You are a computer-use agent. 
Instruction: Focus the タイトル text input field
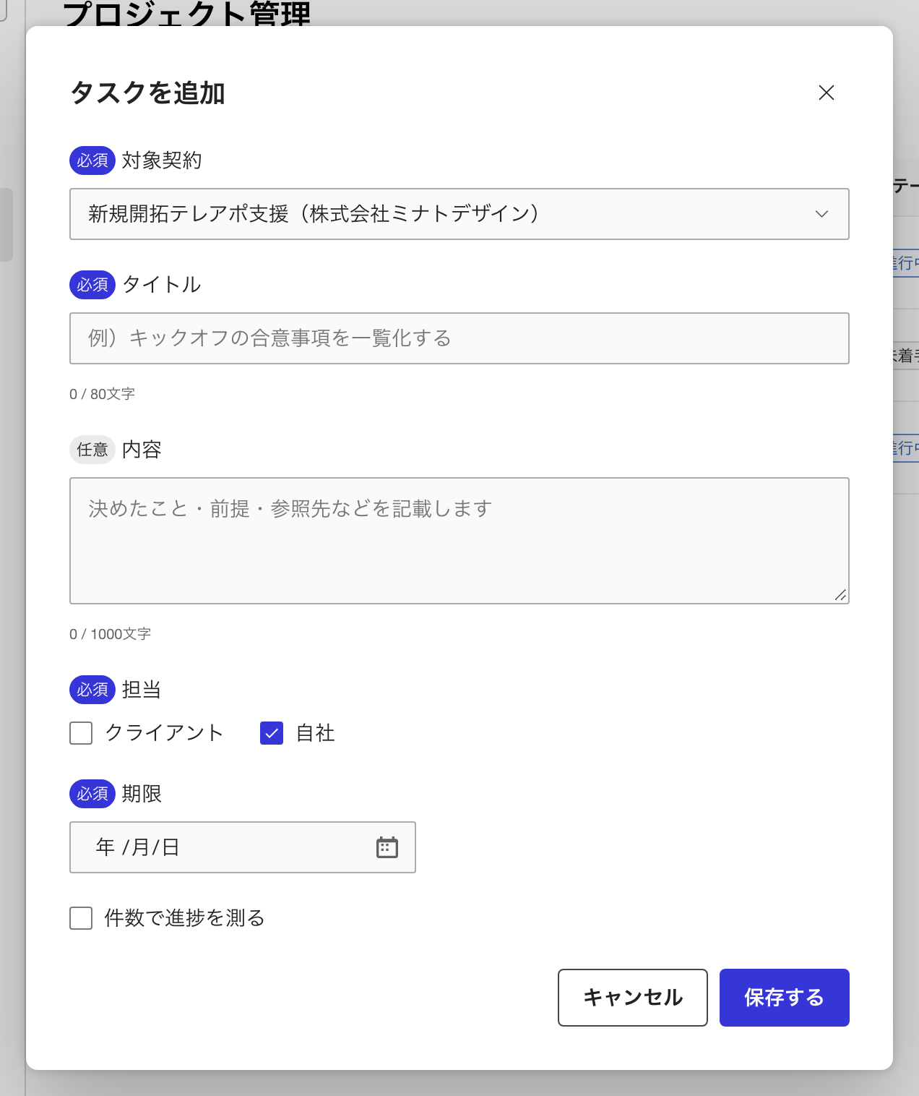tap(459, 338)
